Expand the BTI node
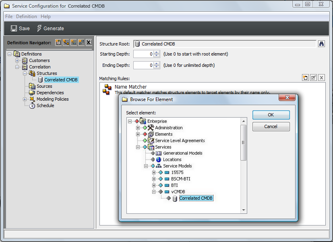 pos(154,185)
